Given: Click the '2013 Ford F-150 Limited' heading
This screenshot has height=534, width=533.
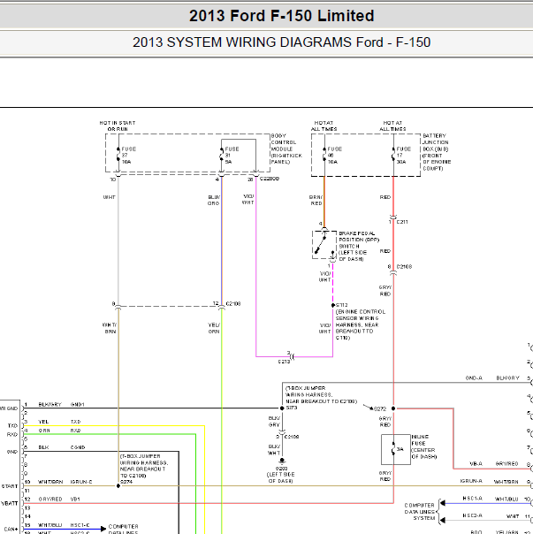Looking at the screenshot, I should (281, 16).
